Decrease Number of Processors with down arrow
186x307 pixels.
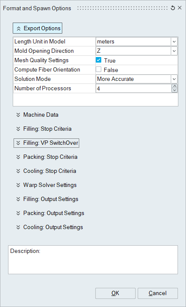[175, 90]
